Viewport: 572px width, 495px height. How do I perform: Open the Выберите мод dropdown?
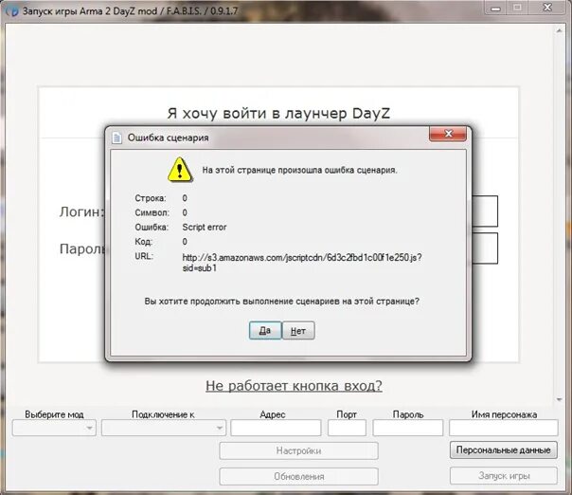click(x=54, y=428)
